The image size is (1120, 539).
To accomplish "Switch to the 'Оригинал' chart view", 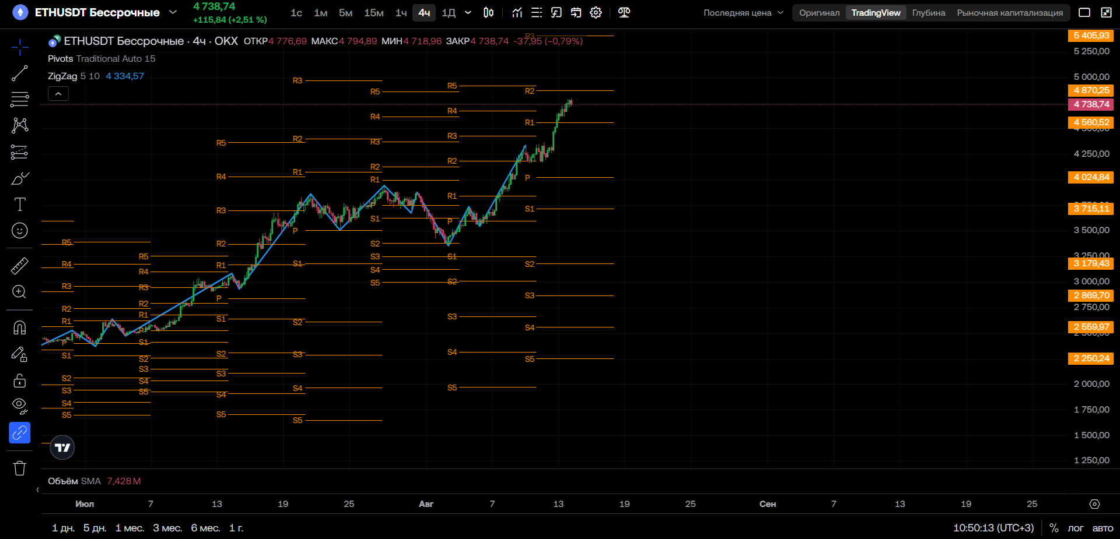I will click(x=819, y=13).
